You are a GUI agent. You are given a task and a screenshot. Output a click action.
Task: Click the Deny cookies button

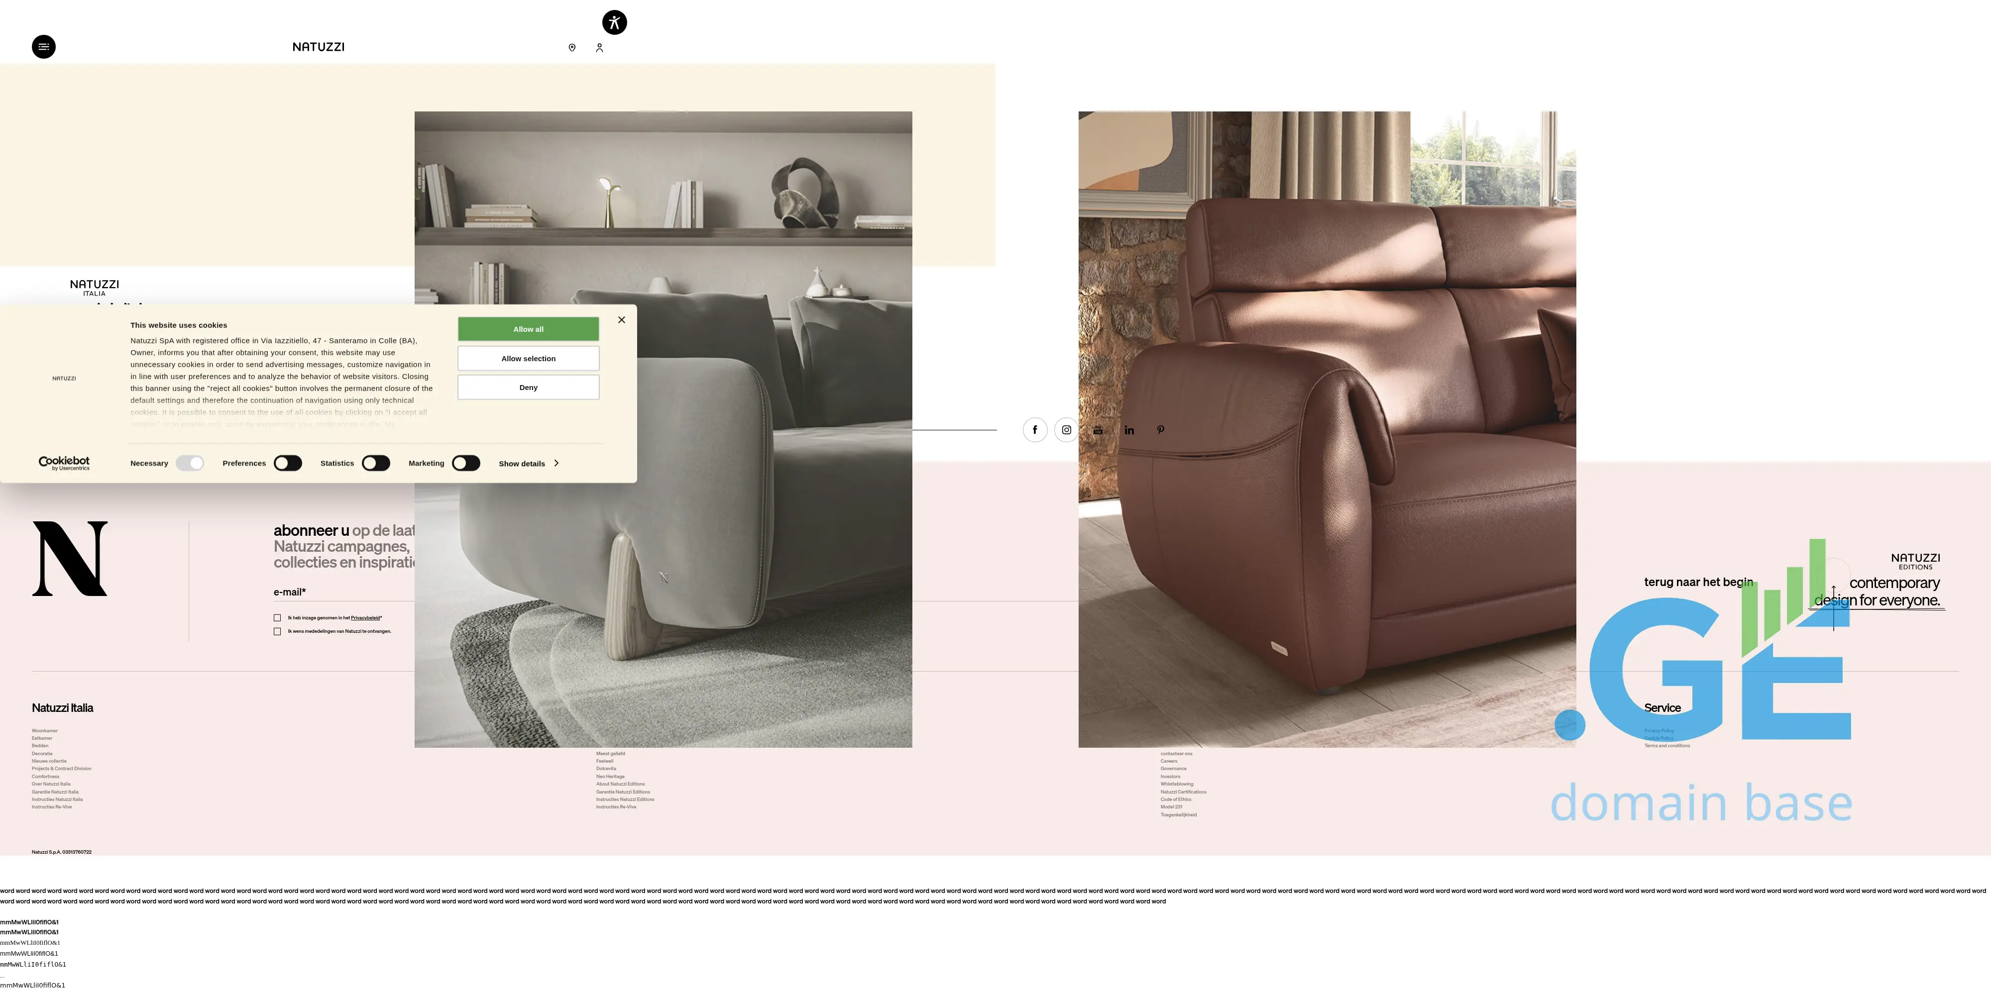(528, 388)
